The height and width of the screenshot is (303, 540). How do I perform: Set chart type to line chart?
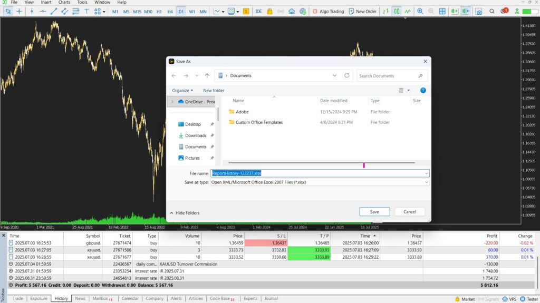coord(408,12)
